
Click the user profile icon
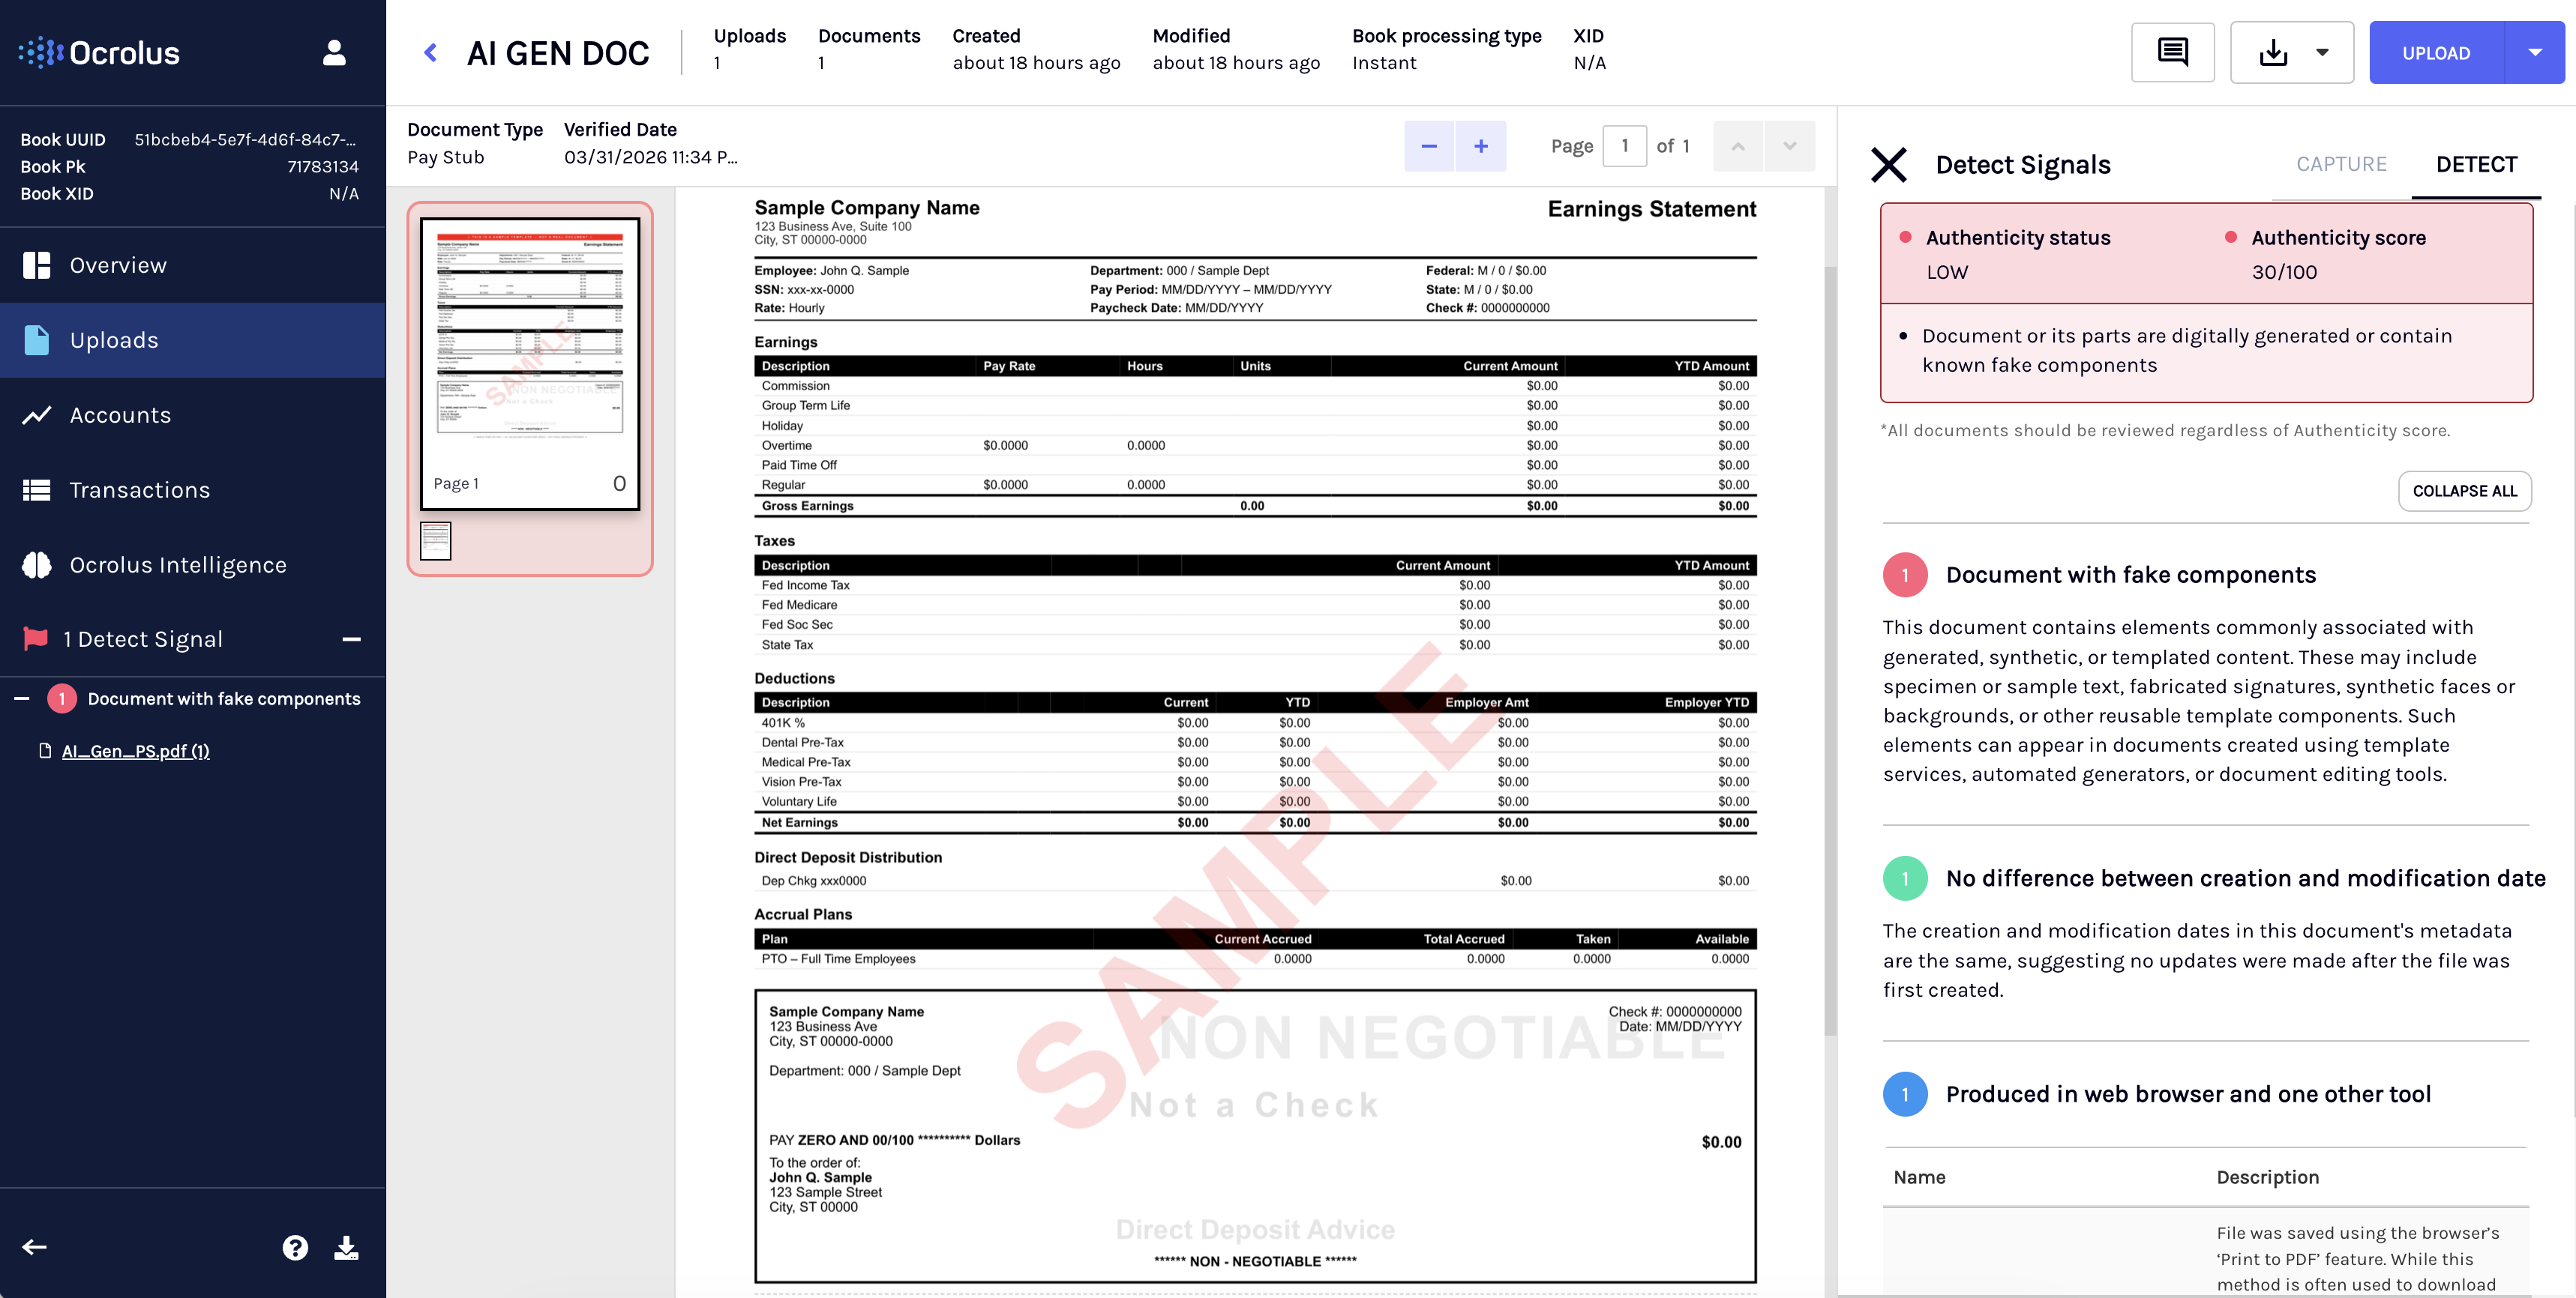pos(334,52)
